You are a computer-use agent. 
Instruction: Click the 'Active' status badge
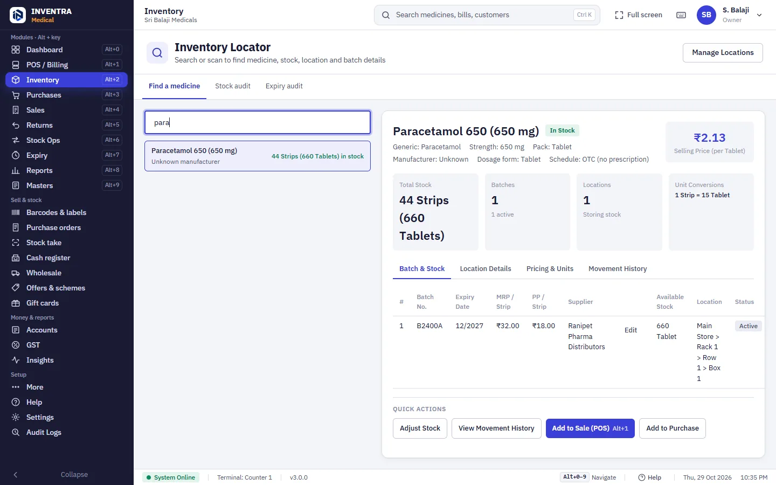[x=748, y=326]
